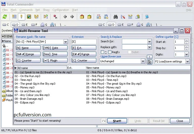Viewport: 194px width, 134px height.
Task: Insert [=?] Plugin placeholder
Action: point(55,60)
